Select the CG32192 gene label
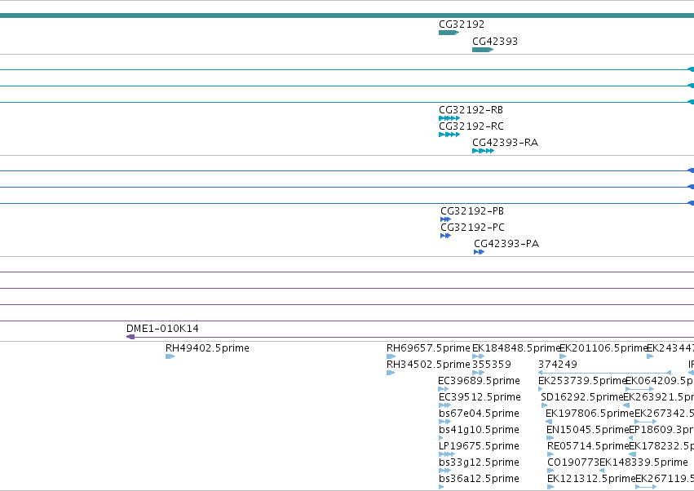694x491 pixels. [x=462, y=24]
